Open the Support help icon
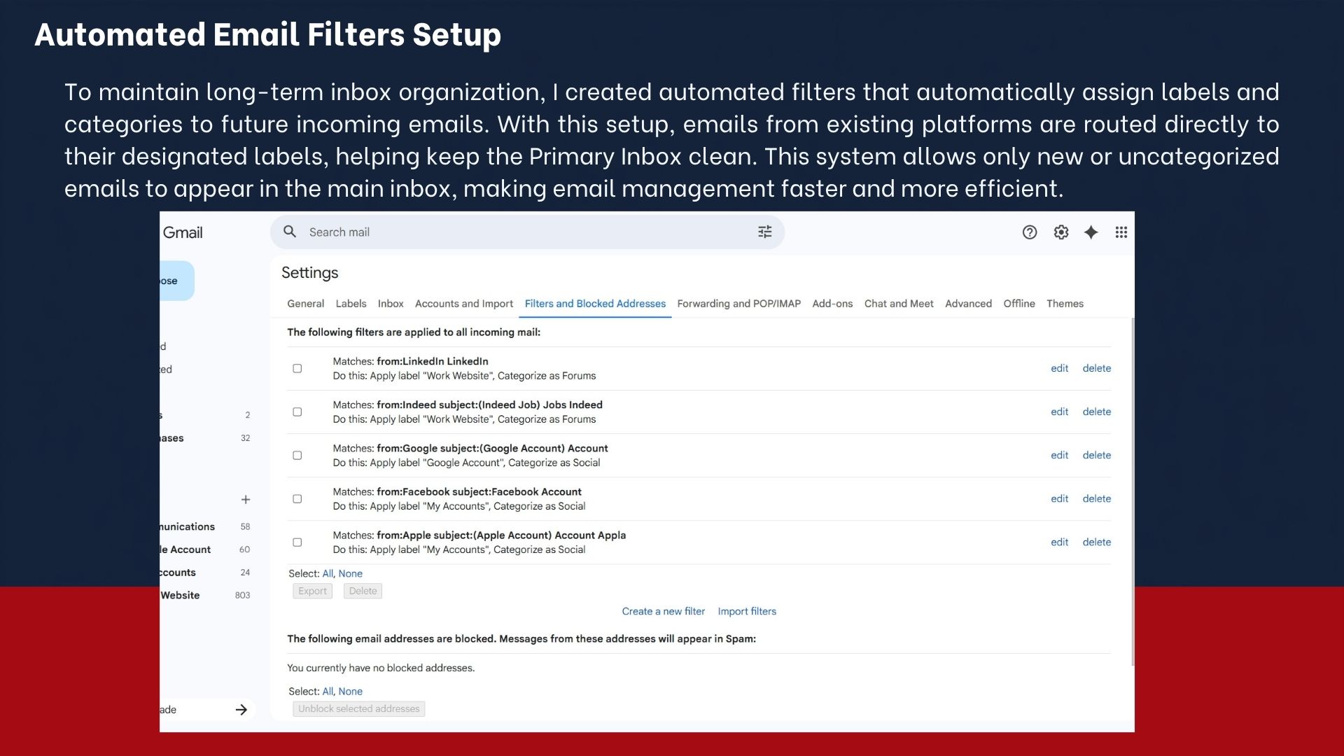 coord(1029,232)
